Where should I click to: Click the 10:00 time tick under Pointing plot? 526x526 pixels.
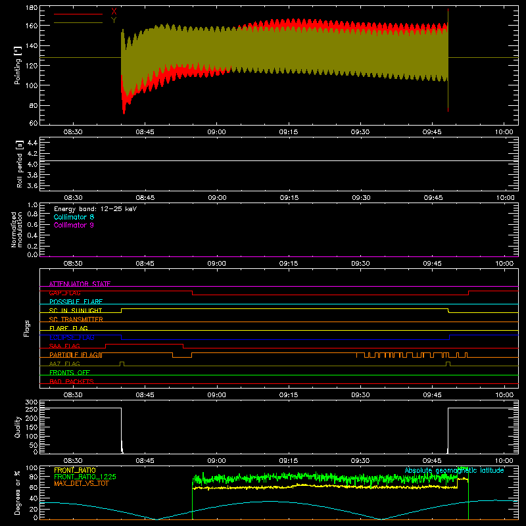[x=504, y=132]
